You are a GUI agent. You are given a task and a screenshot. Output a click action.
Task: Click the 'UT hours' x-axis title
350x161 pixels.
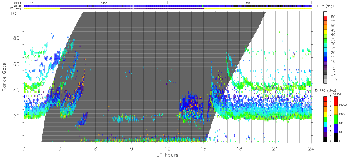[167, 155]
